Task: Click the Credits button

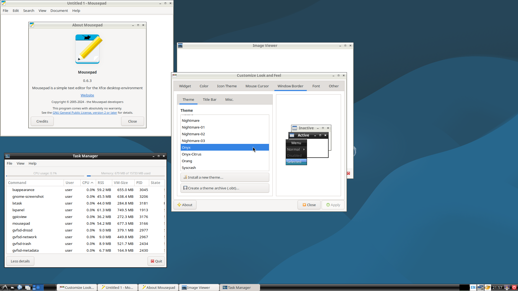Action: click(x=42, y=121)
